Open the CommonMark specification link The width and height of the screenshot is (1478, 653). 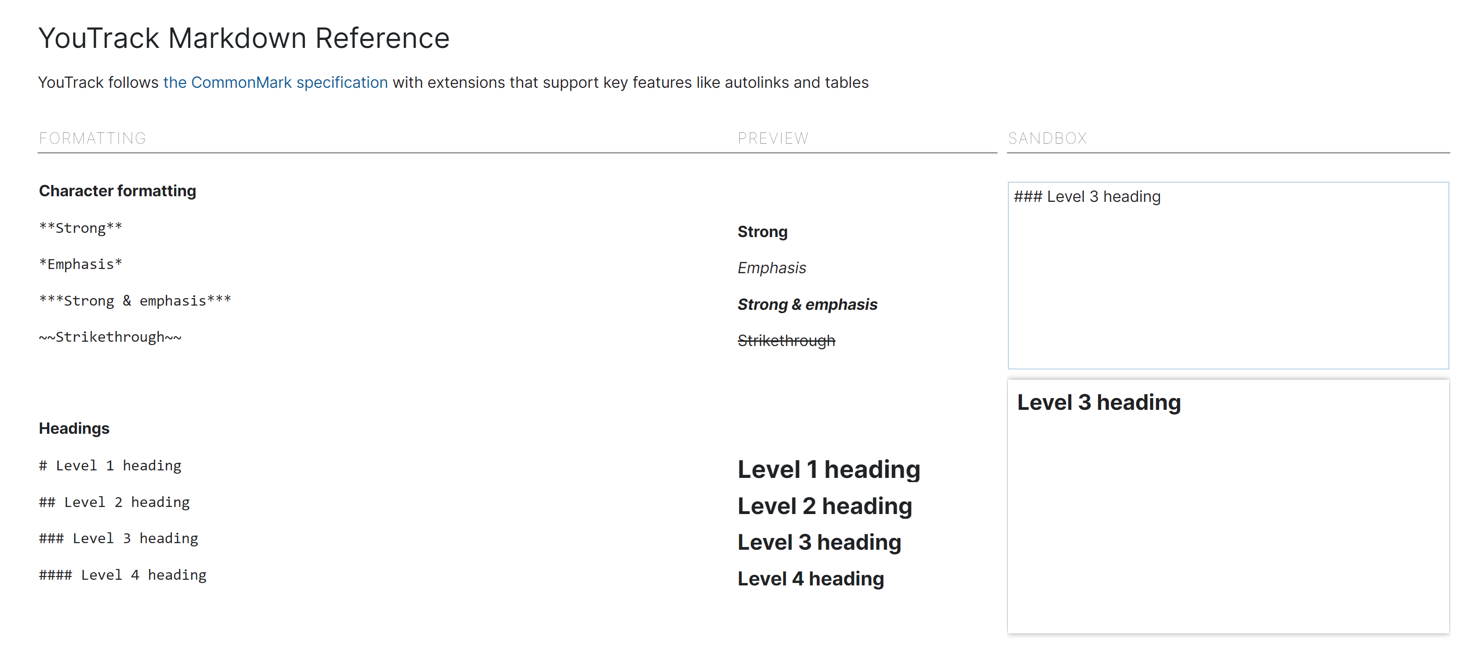(x=275, y=83)
